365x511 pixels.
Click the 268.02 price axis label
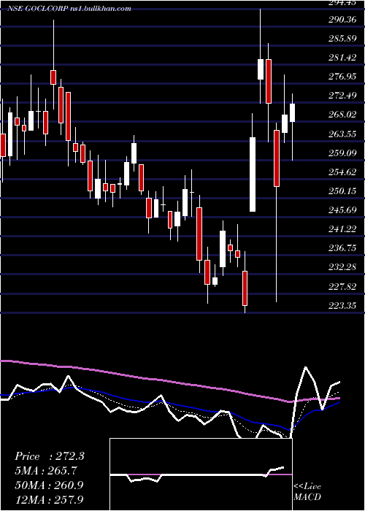tap(342, 115)
